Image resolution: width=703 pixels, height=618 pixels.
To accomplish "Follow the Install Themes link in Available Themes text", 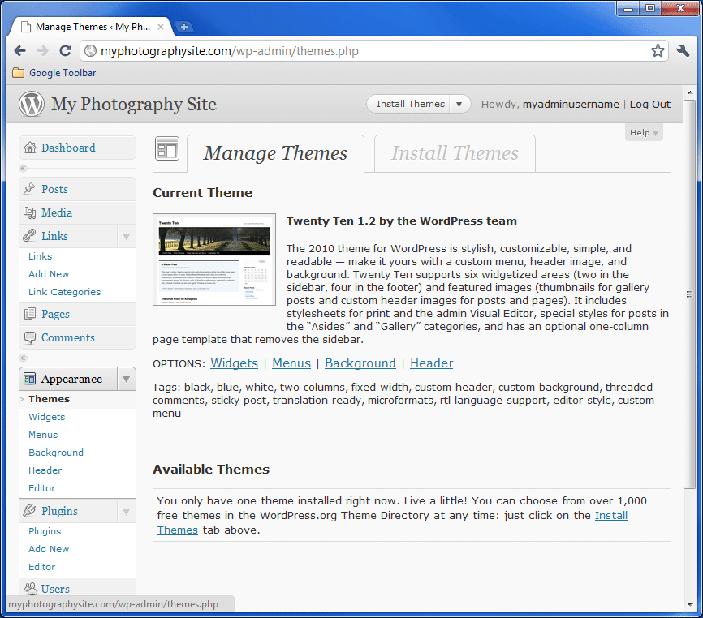I will click(x=611, y=516).
